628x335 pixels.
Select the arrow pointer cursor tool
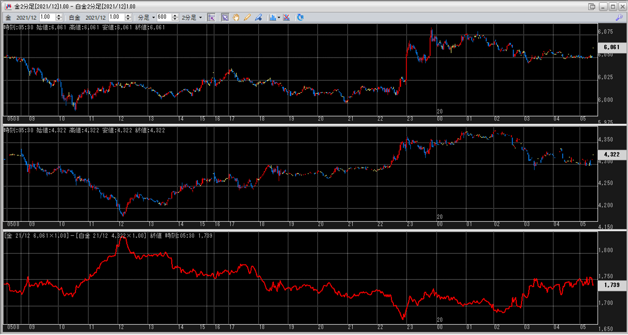click(225, 17)
